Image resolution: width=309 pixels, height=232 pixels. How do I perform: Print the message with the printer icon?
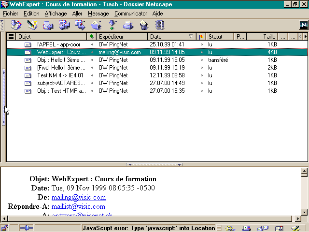128,26
